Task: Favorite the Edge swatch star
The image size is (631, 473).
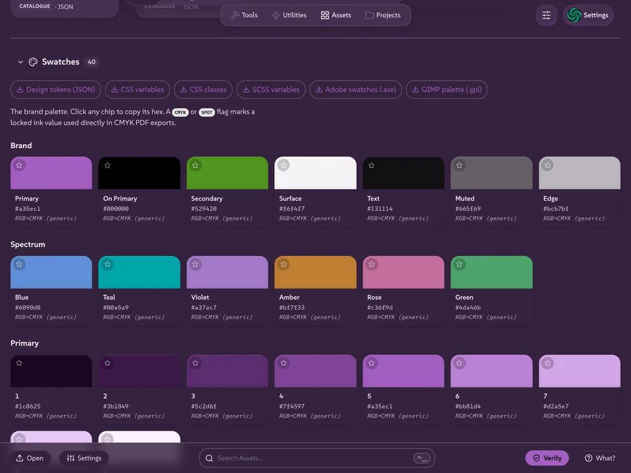Action: click(548, 166)
